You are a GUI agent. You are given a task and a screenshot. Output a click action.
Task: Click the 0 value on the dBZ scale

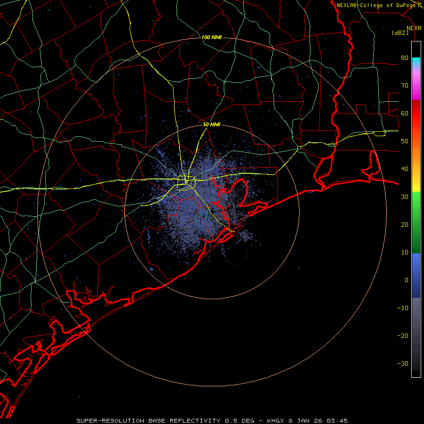tap(407, 280)
